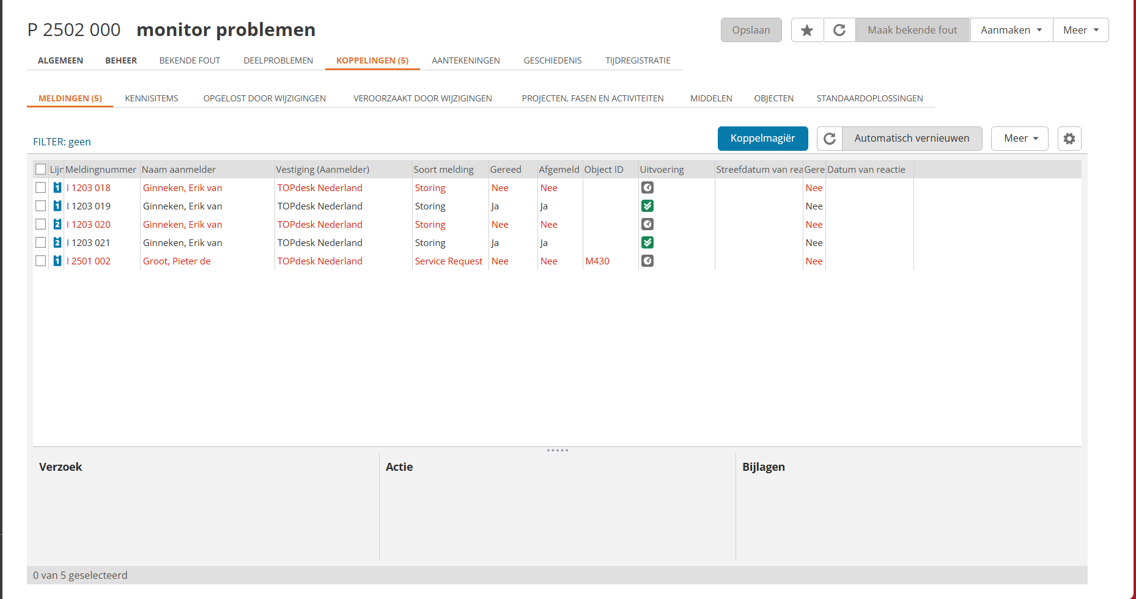
Task: Expand the Aanmaken dropdown
Action: click(x=1011, y=30)
